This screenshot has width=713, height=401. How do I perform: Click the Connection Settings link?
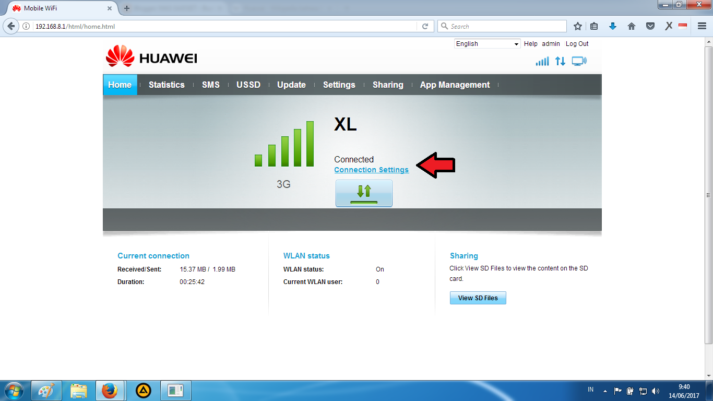click(x=371, y=170)
